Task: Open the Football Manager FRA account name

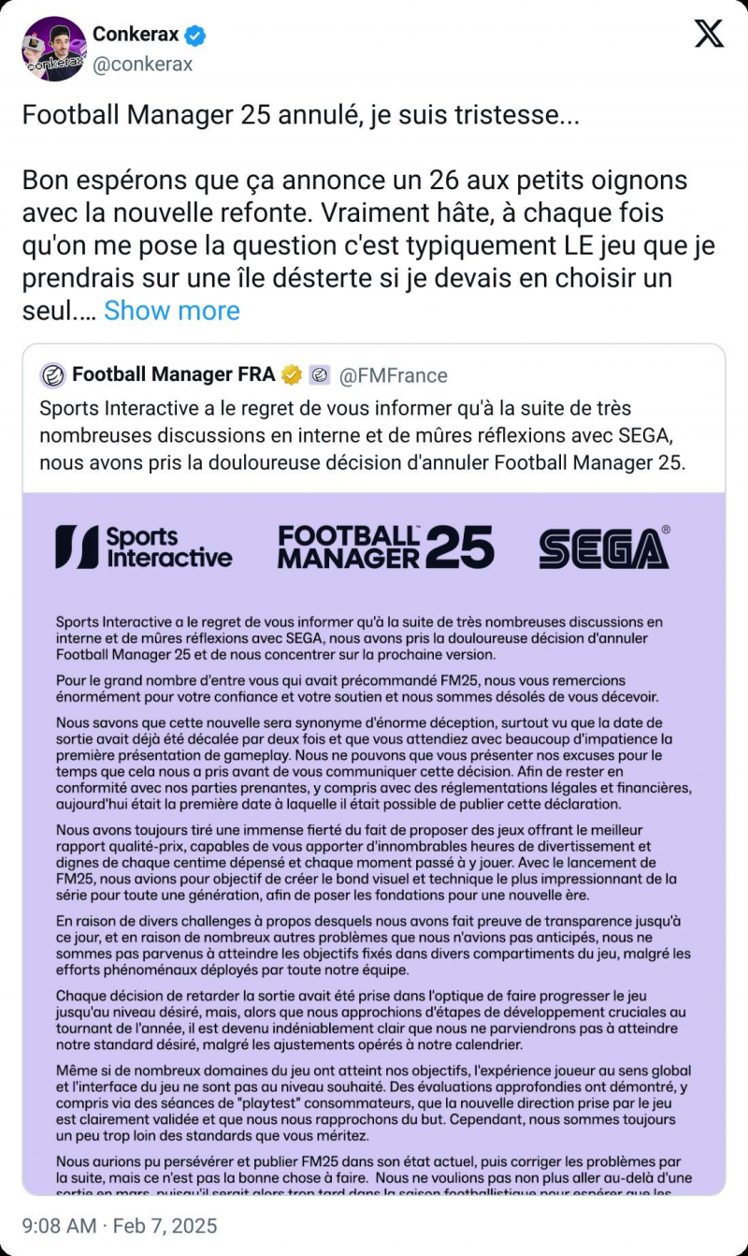Action: 173,375
